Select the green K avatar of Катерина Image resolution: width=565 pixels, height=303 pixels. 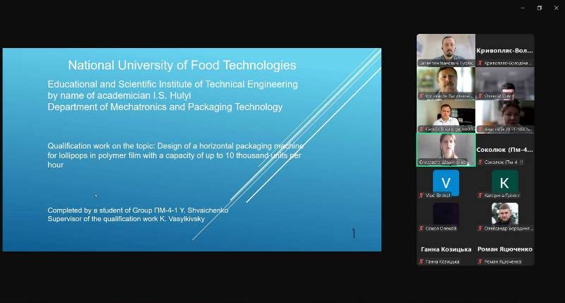(x=504, y=183)
